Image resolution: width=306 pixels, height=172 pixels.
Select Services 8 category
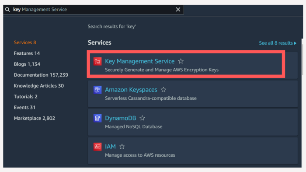25,42
